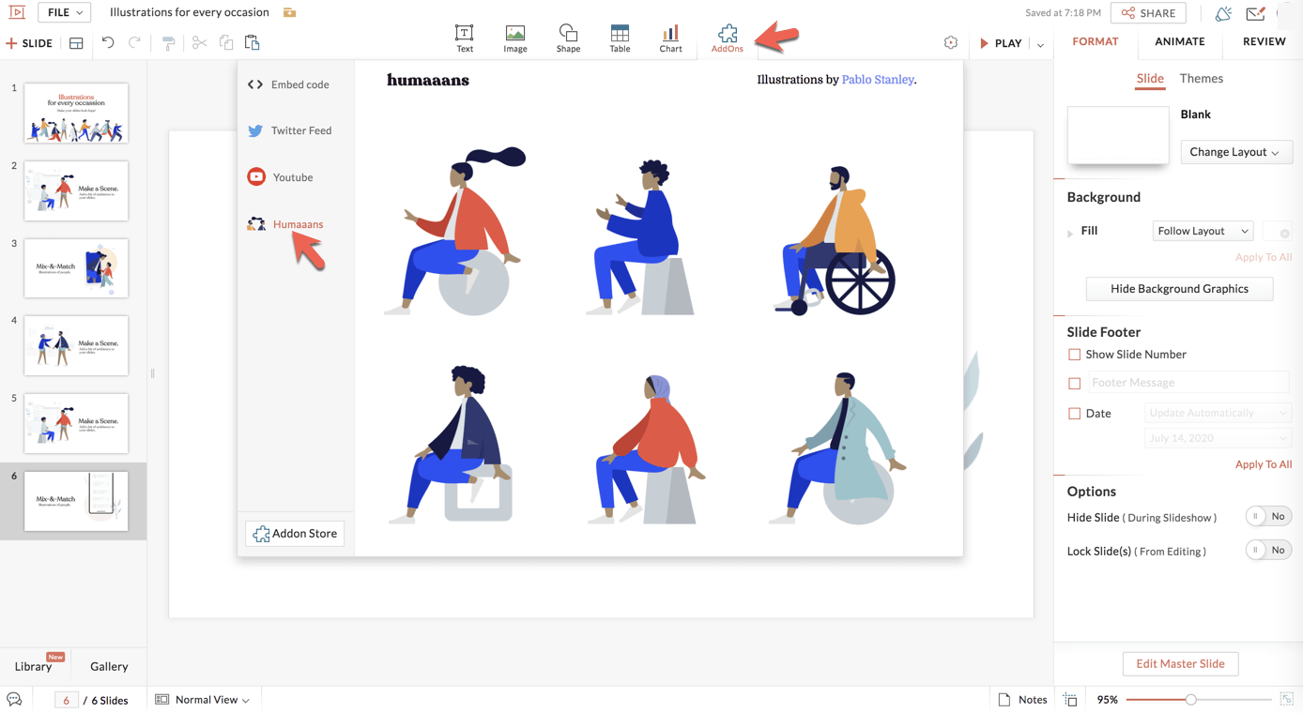Open the Shape tool

point(568,38)
